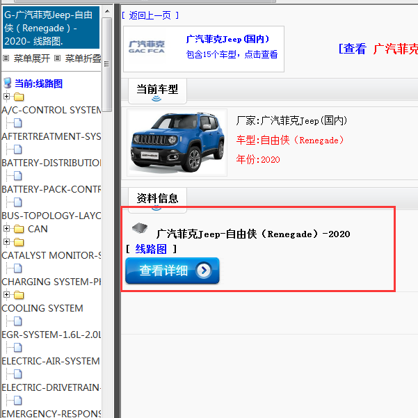The width and height of the screenshot is (418, 418).
Task: Select the BUS-TOPOLOGY-LAYO tree label
Action: pyautogui.click(x=51, y=216)
